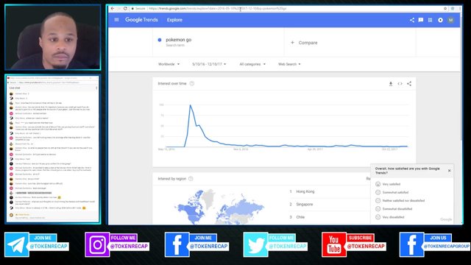Open the All categories dropdown

(x=252, y=64)
